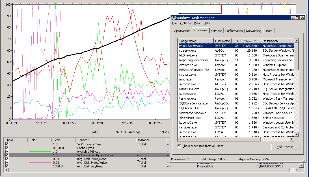Hide the % Processor Time counter
Viewport: 309px width, 177px height.
7,144
